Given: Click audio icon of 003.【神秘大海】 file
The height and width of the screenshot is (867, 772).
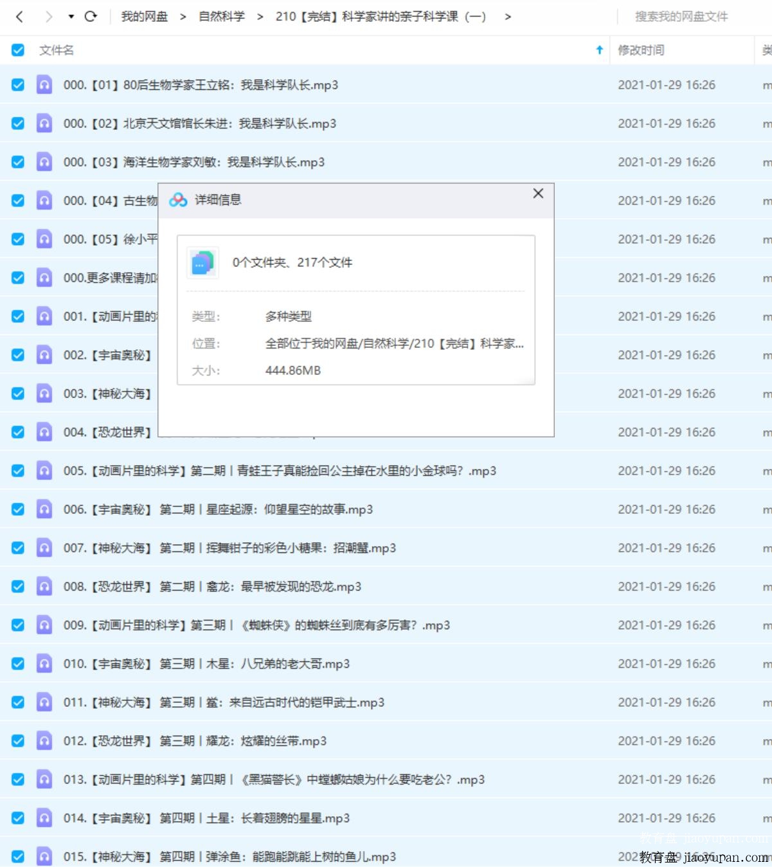Looking at the screenshot, I should click(44, 394).
